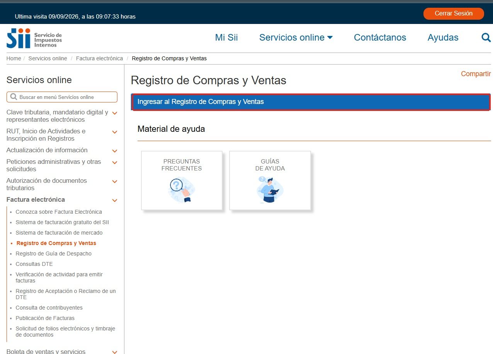493x354 pixels.
Task: Open the Ayudas menu
Action: pyautogui.click(x=443, y=37)
